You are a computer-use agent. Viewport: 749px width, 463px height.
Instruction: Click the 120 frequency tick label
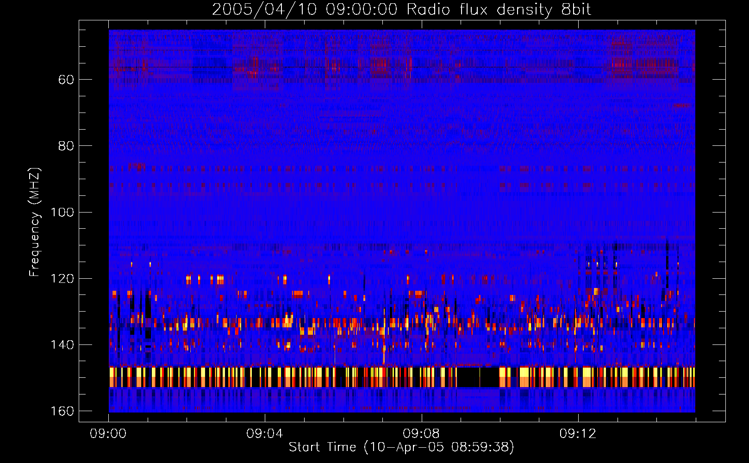pos(62,278)
